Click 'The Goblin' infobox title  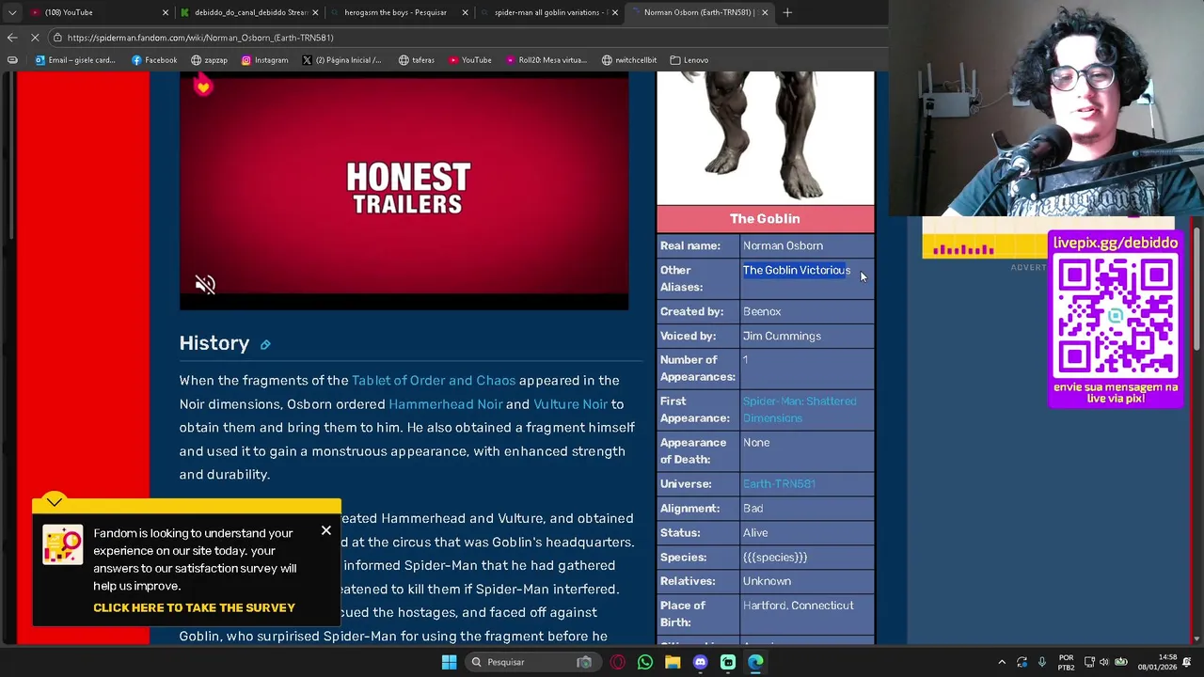click(x=765, y=219)
